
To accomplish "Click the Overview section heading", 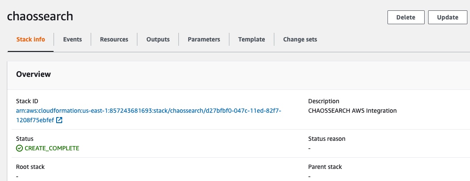I will point(33,74).
